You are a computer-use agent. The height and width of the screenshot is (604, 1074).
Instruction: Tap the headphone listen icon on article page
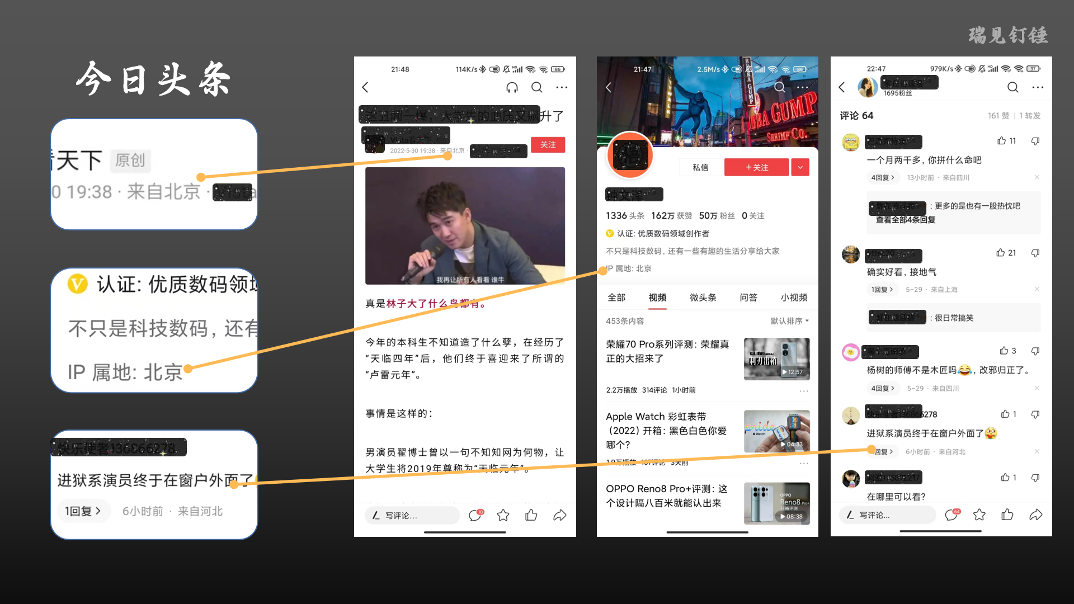tap(512, 87)
